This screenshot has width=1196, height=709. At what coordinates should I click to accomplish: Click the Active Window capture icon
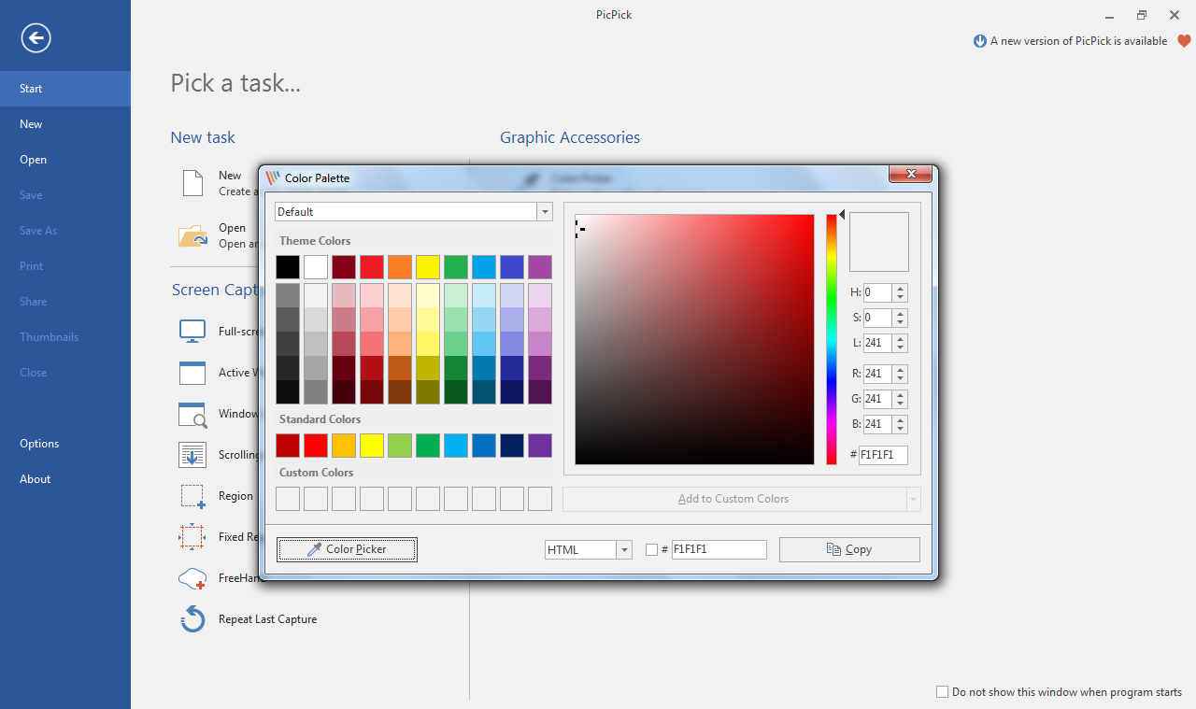pyautogui.click(x=192, y=372)
